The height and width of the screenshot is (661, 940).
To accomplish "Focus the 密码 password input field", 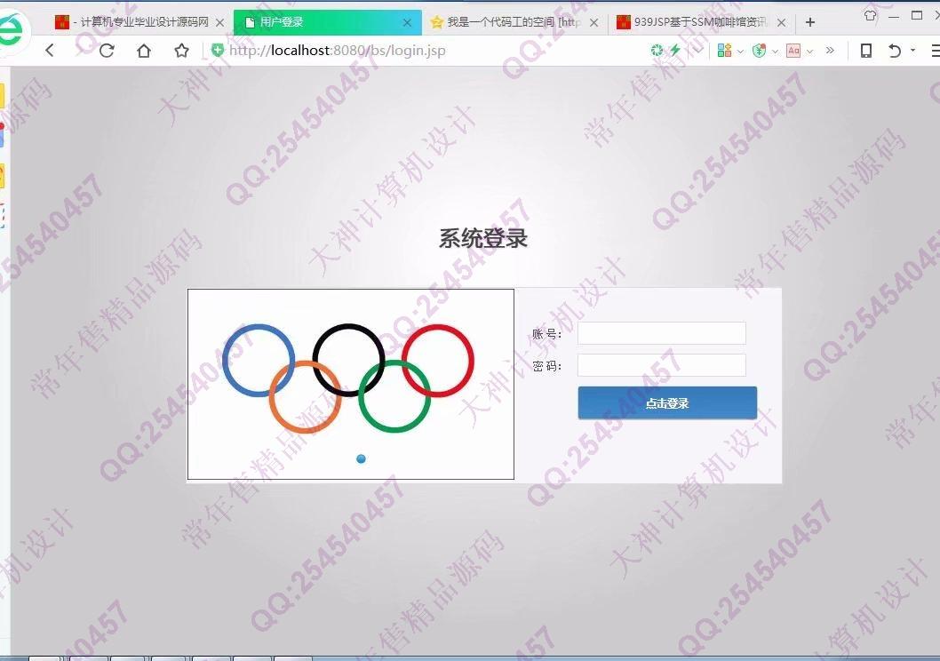I will point(662,365).
